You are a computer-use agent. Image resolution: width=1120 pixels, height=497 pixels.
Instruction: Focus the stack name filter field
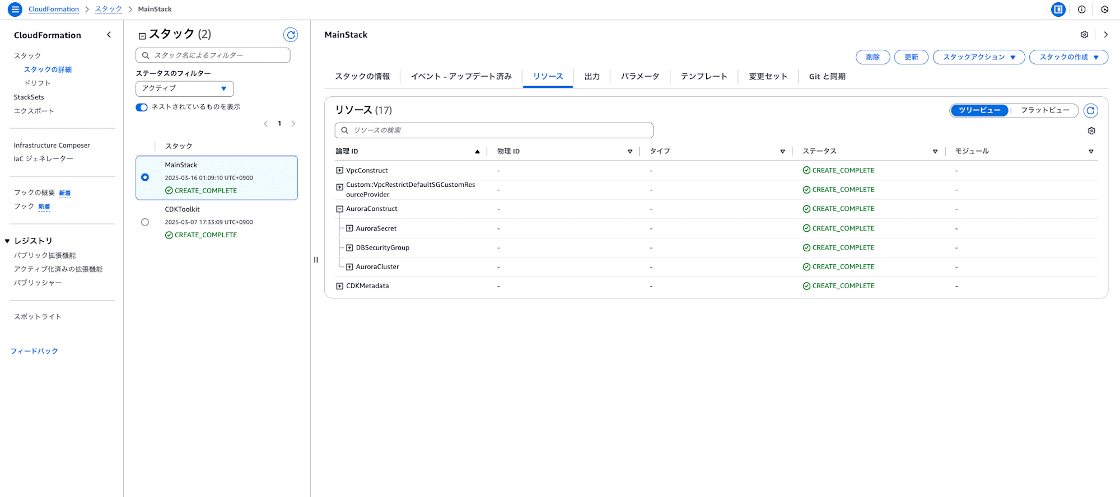pyautogui.click(x=213, y=55)
